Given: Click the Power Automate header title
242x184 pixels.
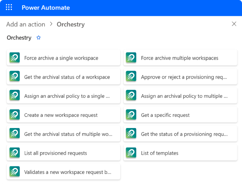Looking at the screenshot, I should tap(46, 8).
